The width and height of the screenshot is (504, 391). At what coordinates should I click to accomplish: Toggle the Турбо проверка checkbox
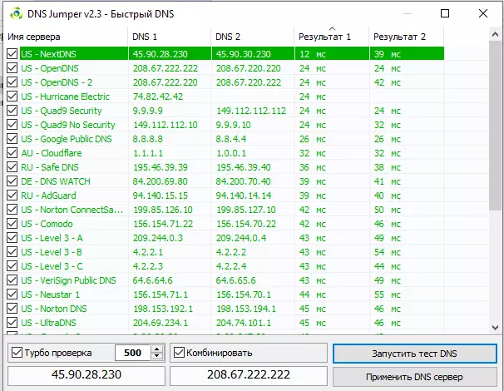17,353
